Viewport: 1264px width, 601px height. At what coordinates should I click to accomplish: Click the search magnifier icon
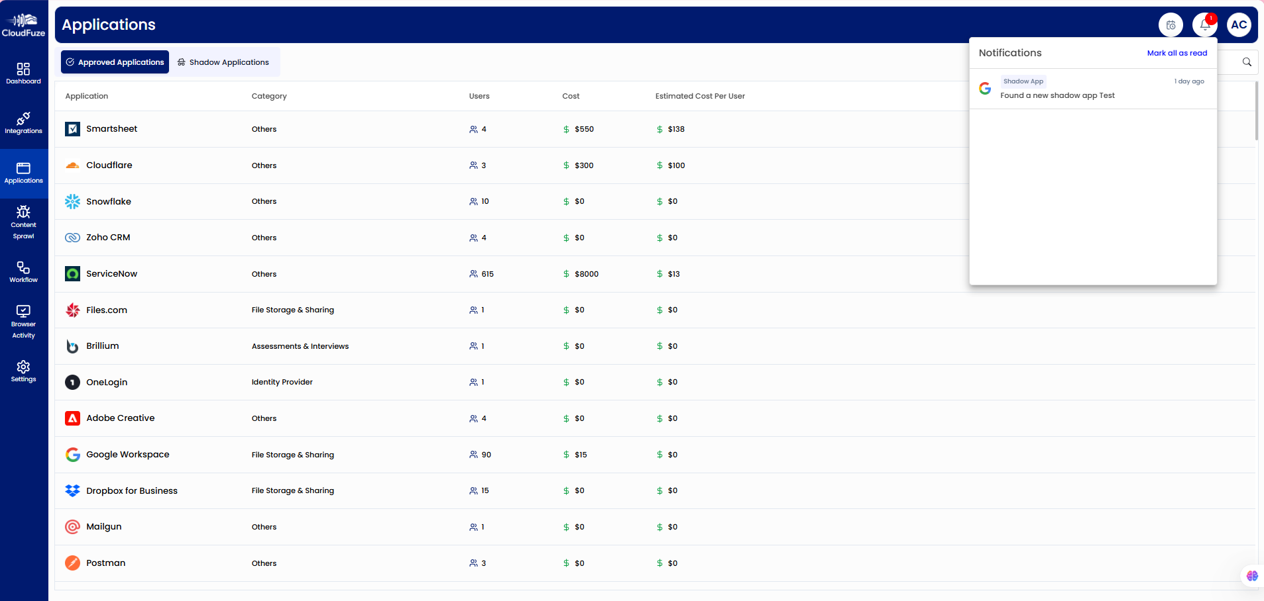click(x=1247, y=62)
